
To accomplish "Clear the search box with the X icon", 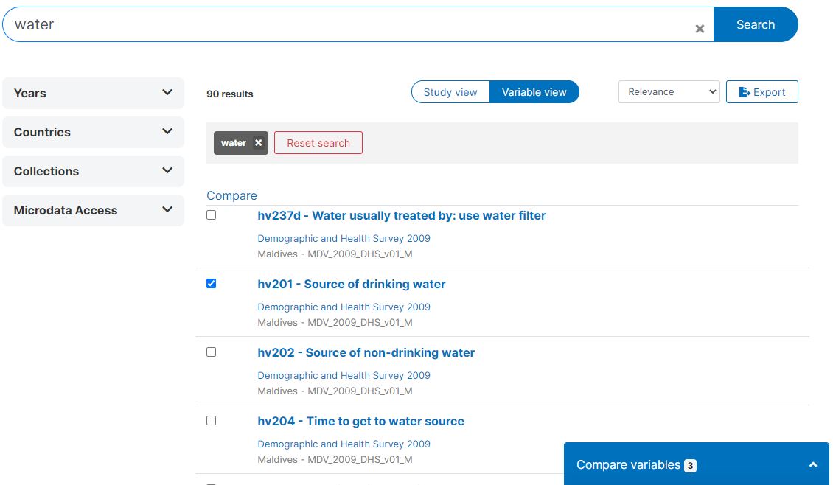I will tap(700, 29).
